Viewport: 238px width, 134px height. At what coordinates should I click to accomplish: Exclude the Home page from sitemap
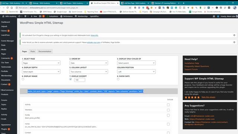[x=168, y=124]
